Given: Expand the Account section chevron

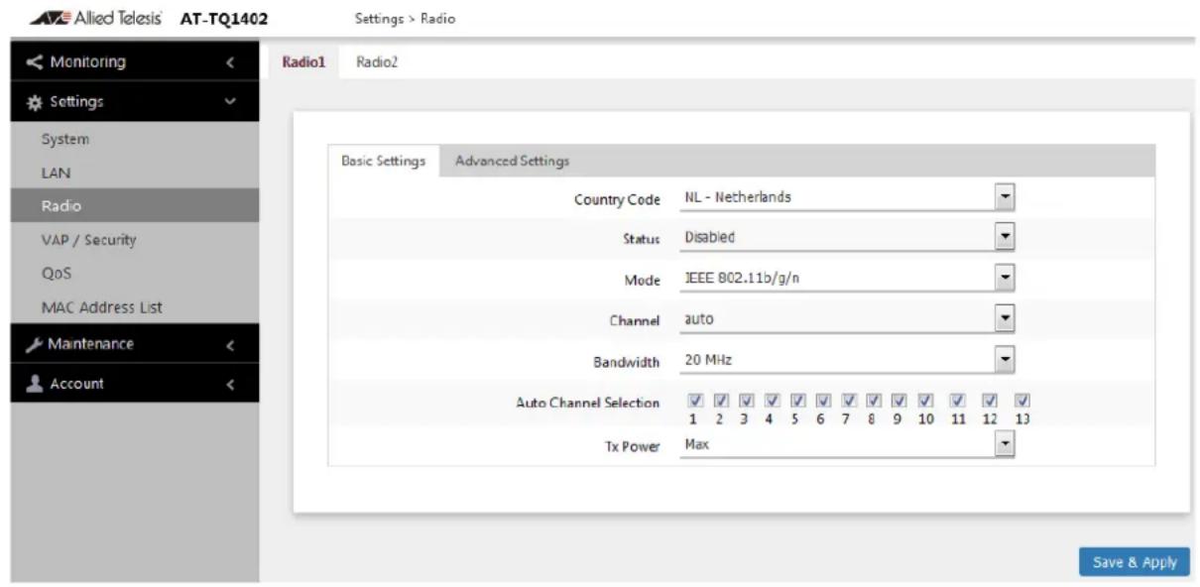Looking at the screenshot, I should 230,385.
